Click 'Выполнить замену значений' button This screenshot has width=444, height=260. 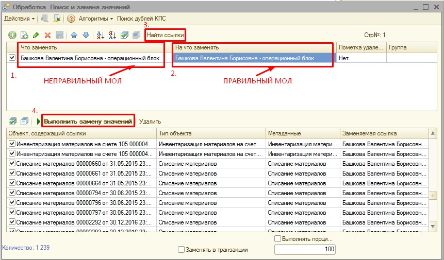(x=88, y=122)
